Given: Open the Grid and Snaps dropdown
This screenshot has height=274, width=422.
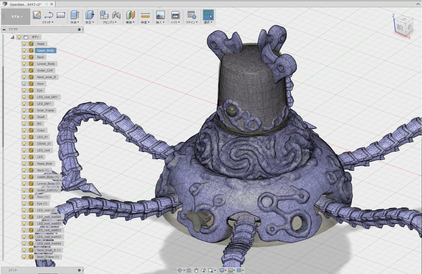Looking at the screenshot, I should (231, 270).
